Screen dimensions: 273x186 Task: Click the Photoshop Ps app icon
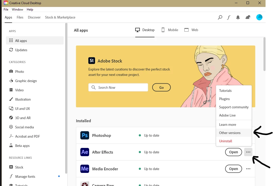click(x=85, y=135)
